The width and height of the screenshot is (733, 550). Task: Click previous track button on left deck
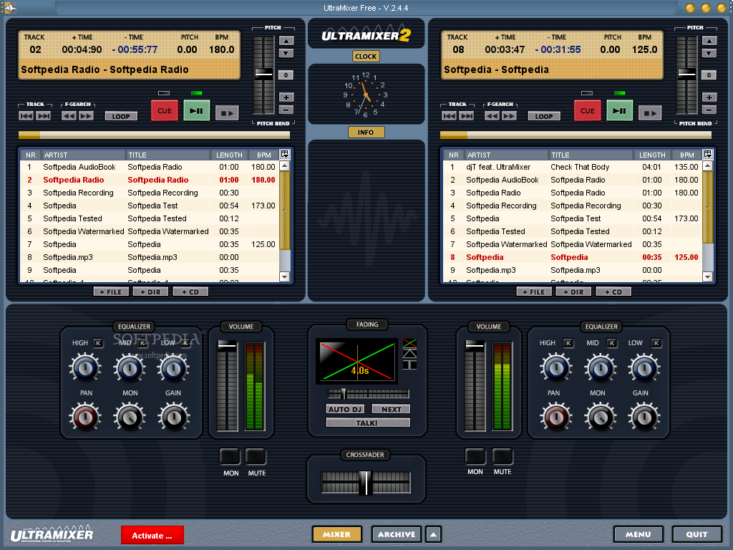point(26,115)
